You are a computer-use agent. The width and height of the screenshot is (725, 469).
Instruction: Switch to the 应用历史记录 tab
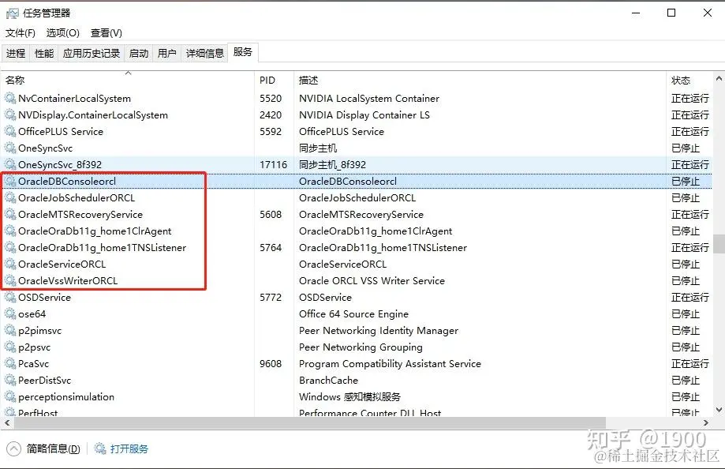92,53
